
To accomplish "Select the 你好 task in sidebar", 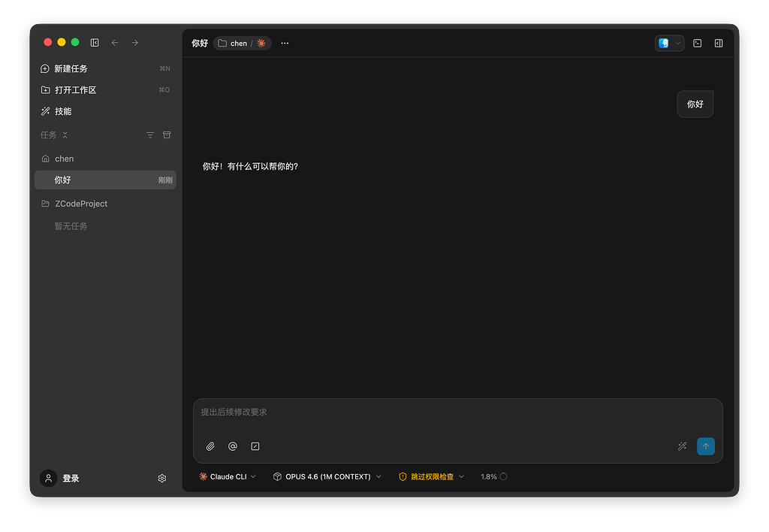I will [x=105, y=180].
